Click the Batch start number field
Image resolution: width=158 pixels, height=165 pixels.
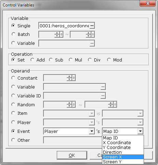47,34
